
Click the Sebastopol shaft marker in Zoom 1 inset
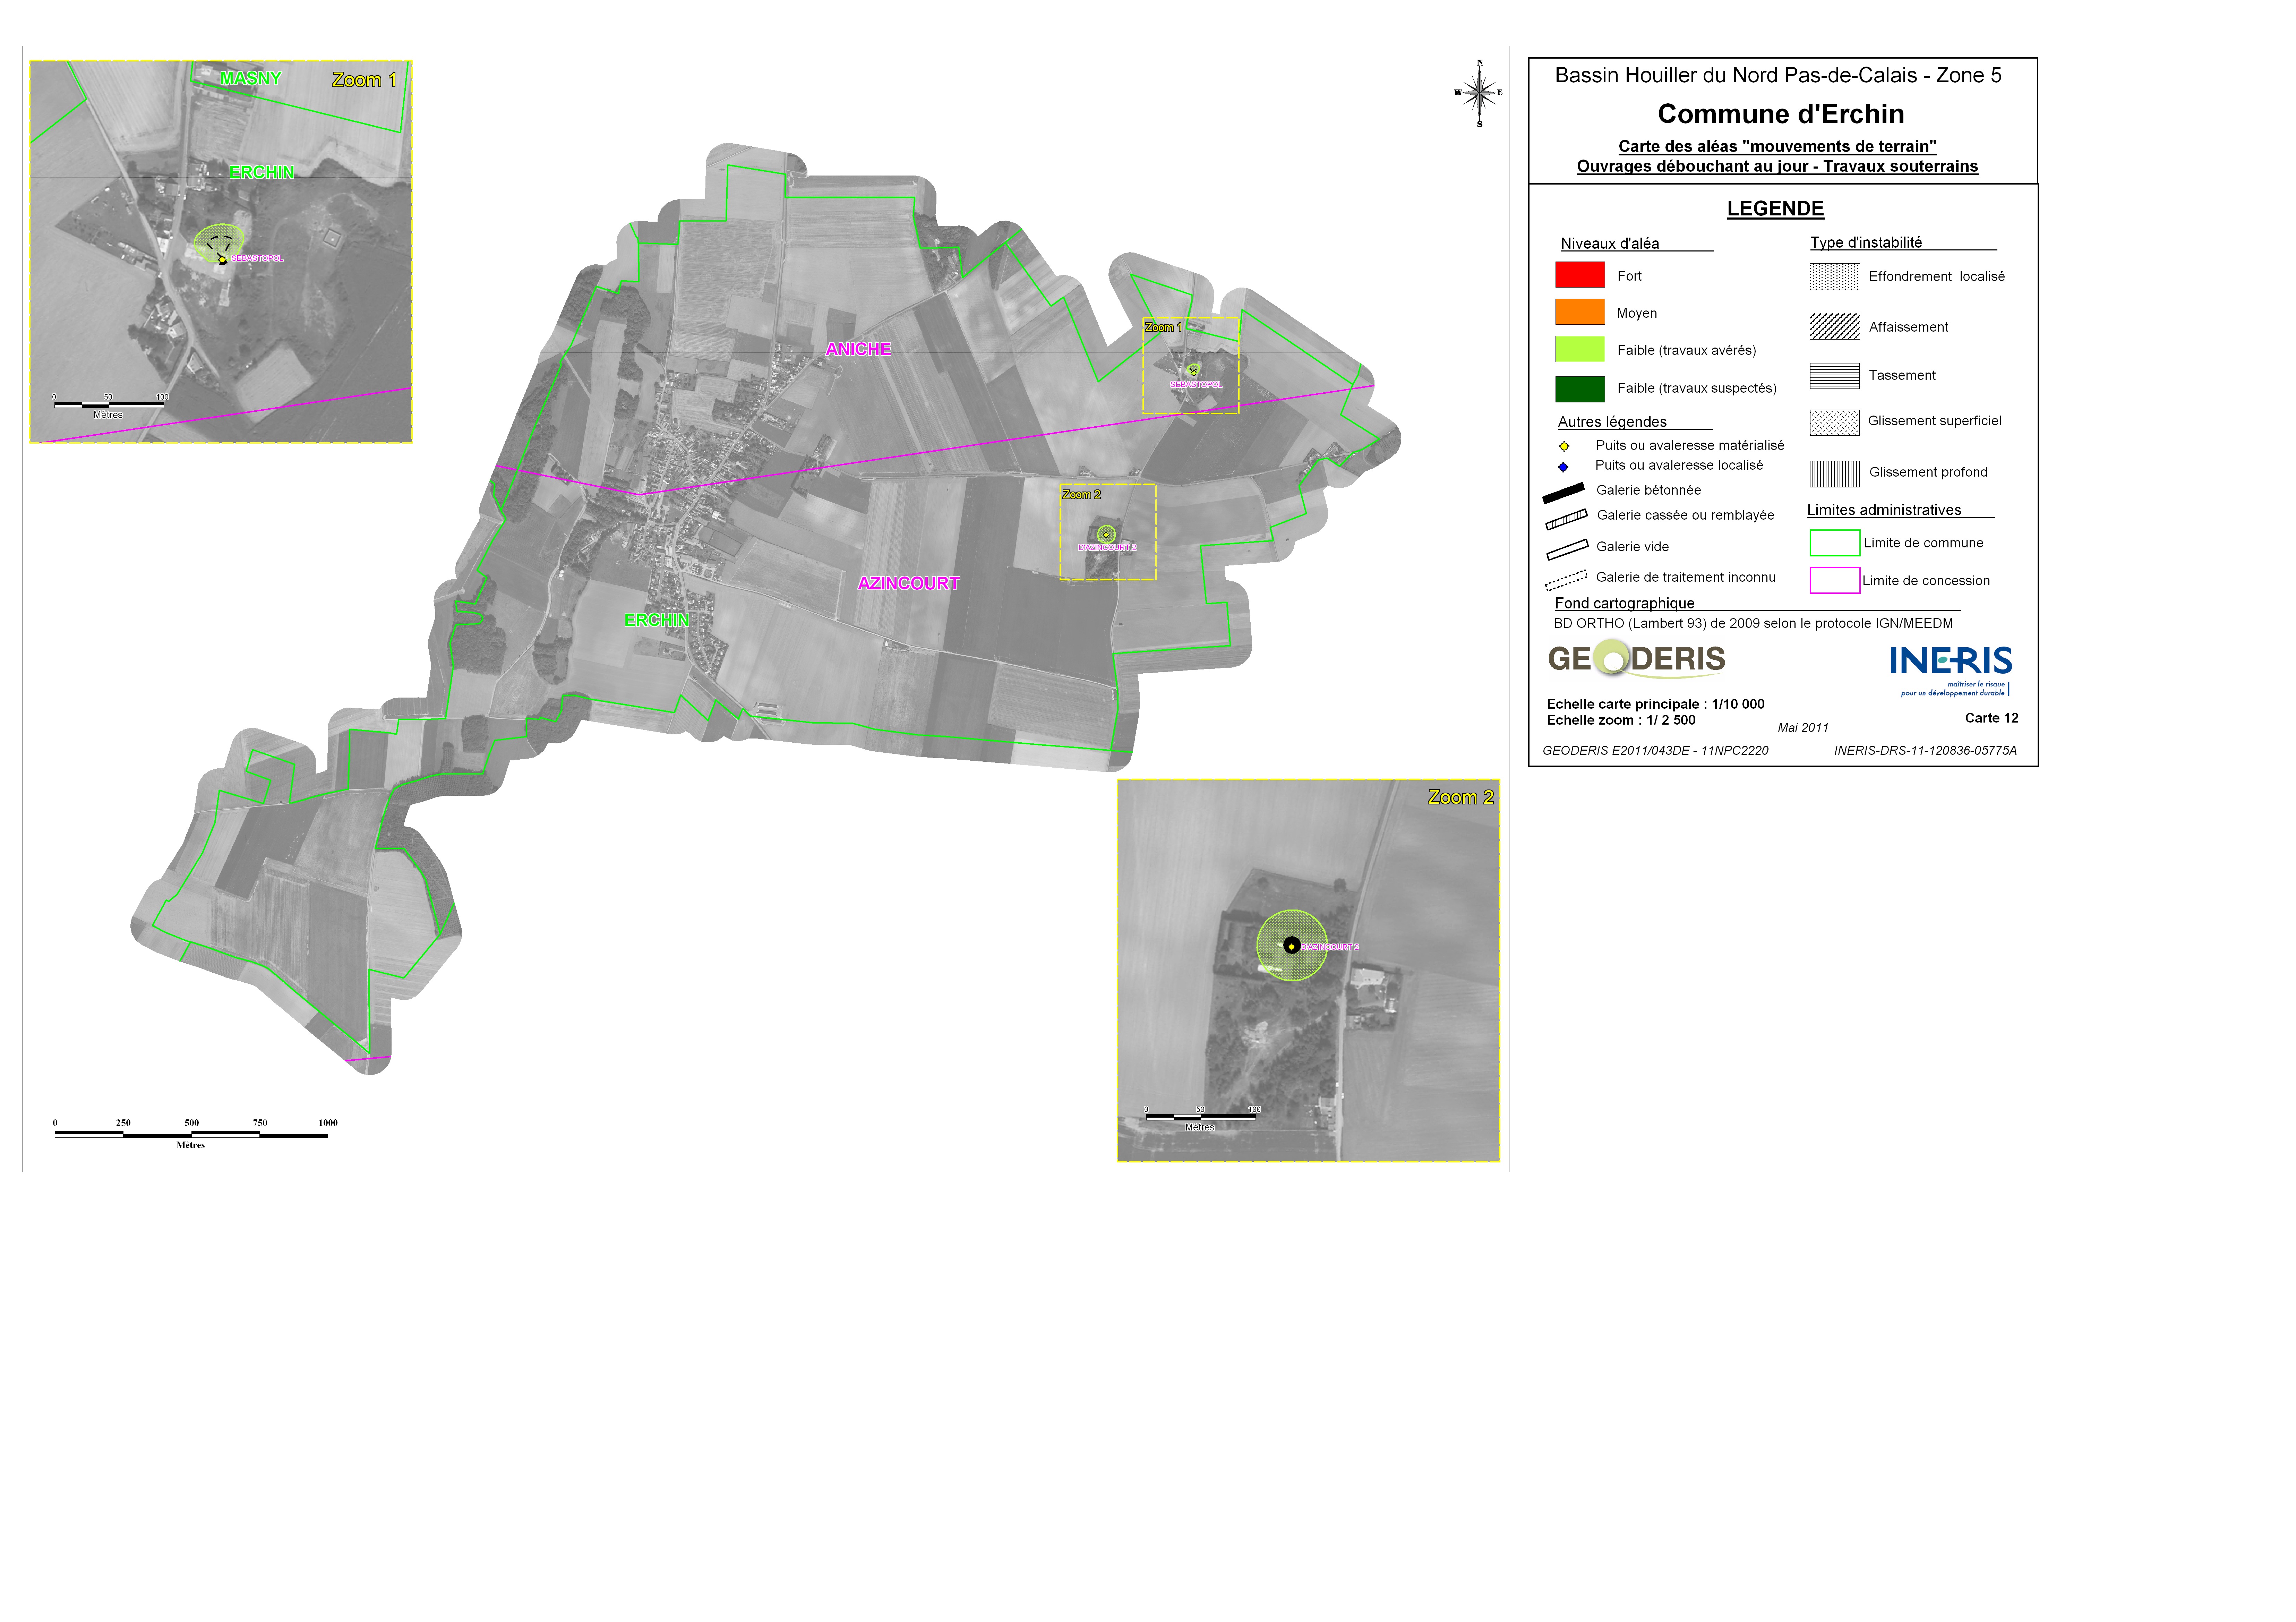pos(222,260)
